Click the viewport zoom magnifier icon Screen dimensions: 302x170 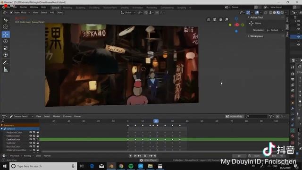[226, 19]
